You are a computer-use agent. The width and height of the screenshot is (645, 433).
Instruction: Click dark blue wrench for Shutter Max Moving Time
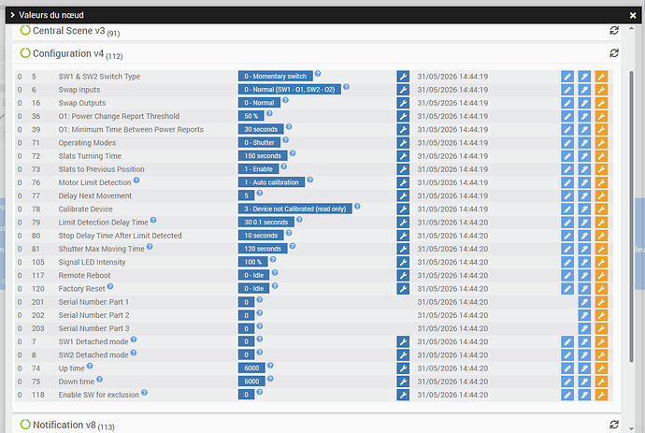click(x=403, y=249)
